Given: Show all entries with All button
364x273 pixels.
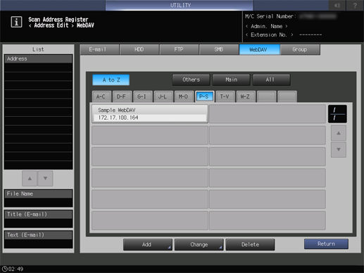Looking at the screenshot, I should pyautogui.click(x=272, y=80).
